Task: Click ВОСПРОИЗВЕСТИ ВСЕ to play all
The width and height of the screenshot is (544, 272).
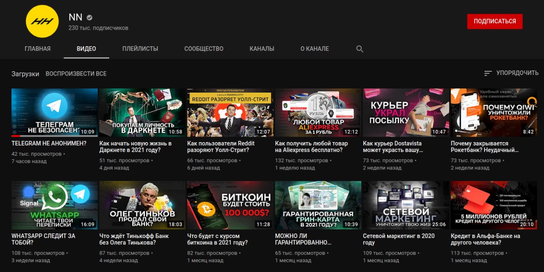Action: click(x=76, y=73)
